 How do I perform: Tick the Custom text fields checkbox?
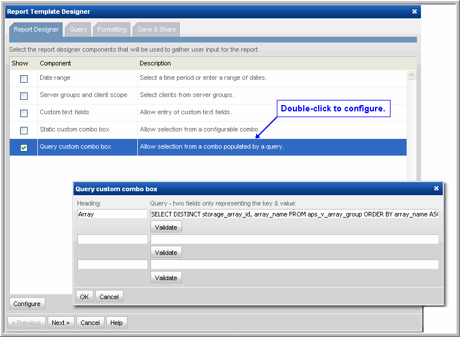(24, 113)
